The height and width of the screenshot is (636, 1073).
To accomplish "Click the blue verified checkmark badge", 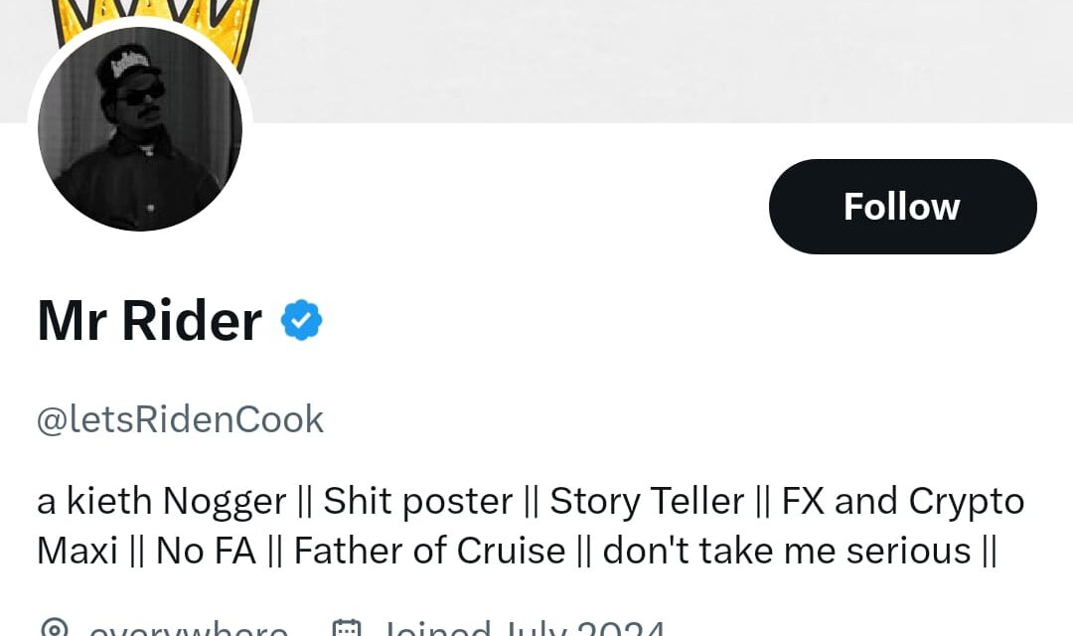I will tap(301, 321).
